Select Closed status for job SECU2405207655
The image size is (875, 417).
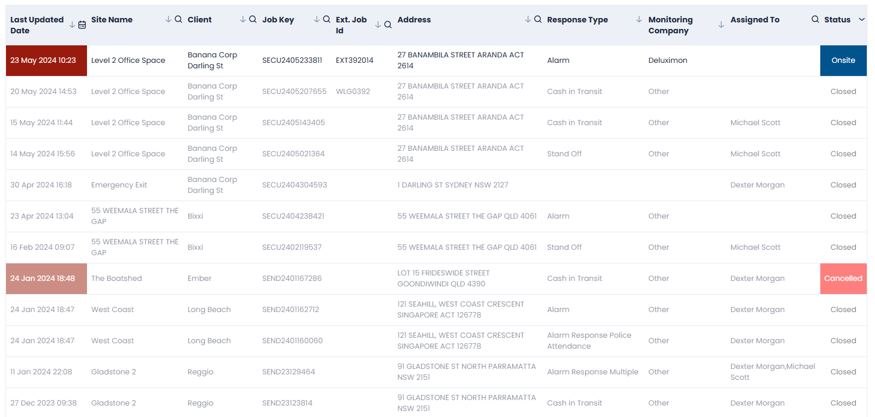(843, 91)
